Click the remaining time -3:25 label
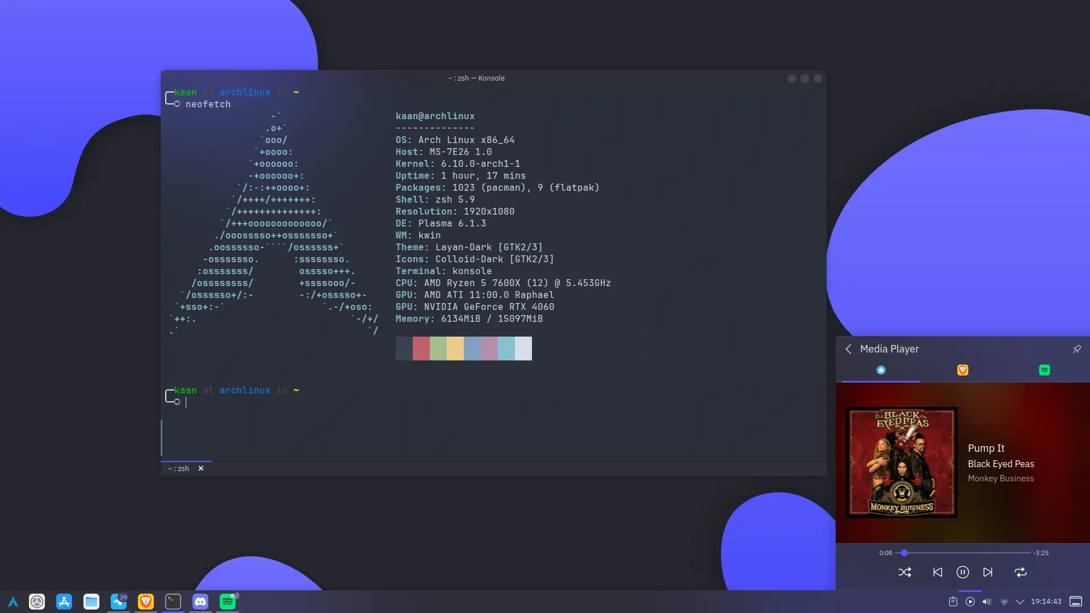Viewport: 1090px width, 613px height. tap(1041, 553)
